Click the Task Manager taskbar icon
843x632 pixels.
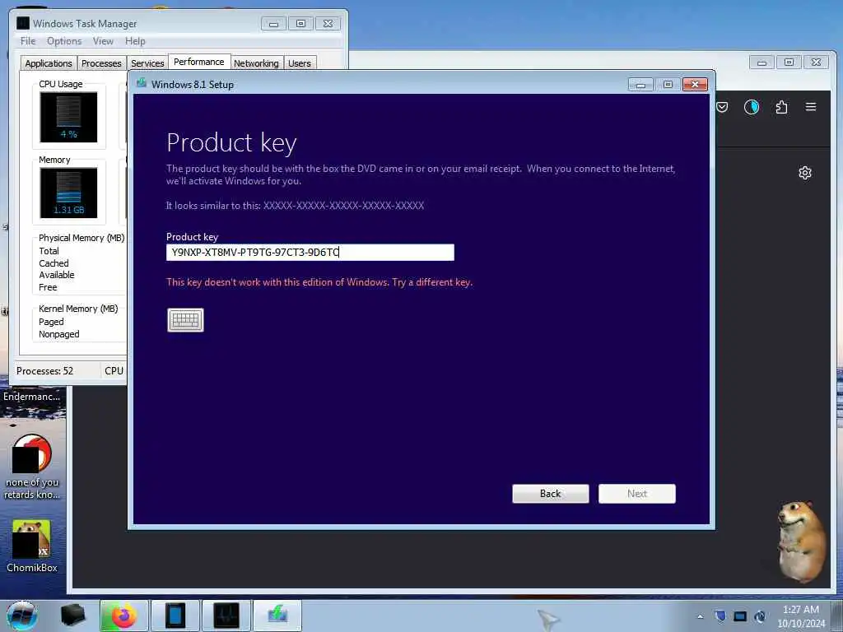pos(226,616)
